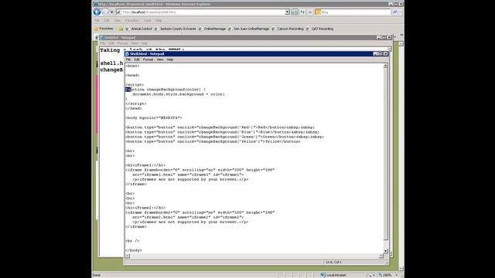The image size is (495, 278).
Task: Click the button line for 'Red'
Action: [220, 127]
